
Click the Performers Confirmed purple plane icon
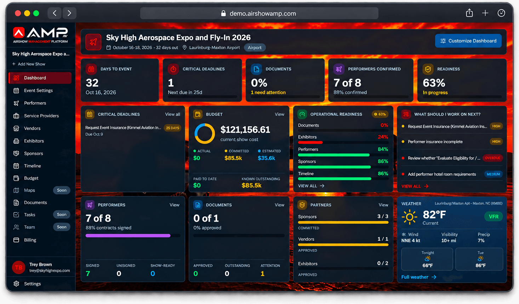click(339, 69)
